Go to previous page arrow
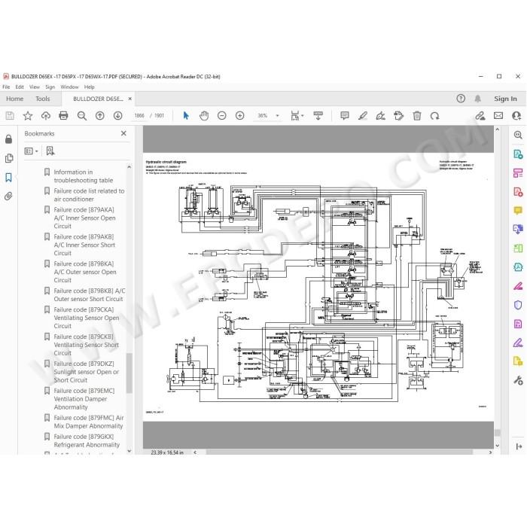Screen dimensions: 527x527 [100, 116]
